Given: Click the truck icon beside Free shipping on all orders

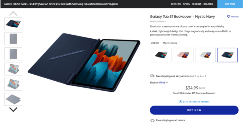Looking at the screenshot, I should (152, 120).
